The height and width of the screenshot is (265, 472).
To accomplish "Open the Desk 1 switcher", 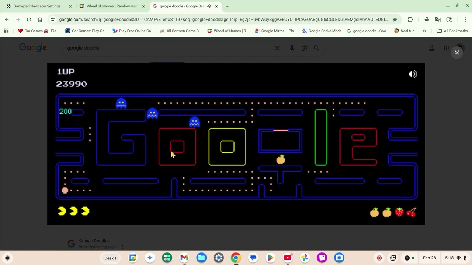I will [x=110, y=258].
